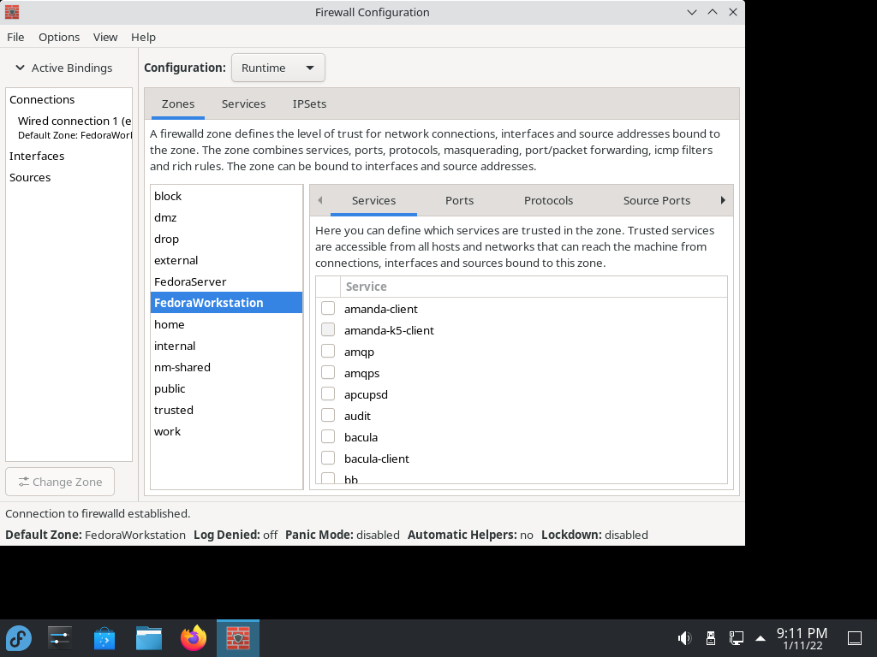Select the home zone
Viewport: 877px width, 657px height.
point(226,324)
